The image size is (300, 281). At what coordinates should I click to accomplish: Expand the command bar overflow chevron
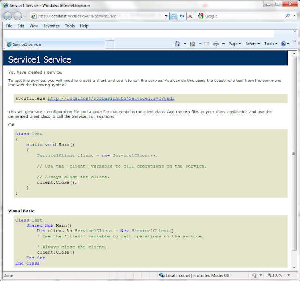coord(295,41)
